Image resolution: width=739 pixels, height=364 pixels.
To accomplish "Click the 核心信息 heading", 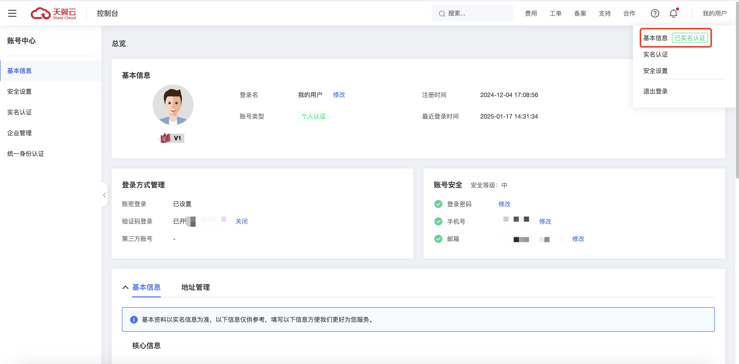I will pyautogui.click(x=146, y=345).
